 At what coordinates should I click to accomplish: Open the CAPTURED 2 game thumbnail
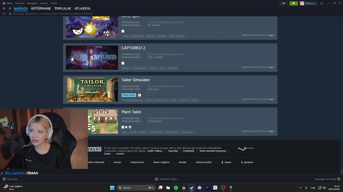click(92, 58)
